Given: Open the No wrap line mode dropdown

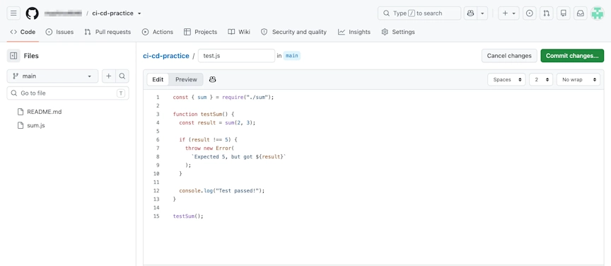Looking at the screenshot, I should point(578,79).
